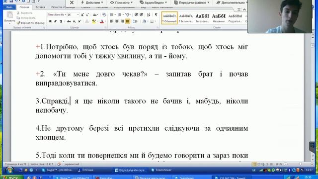The image size is (318, 179).
Task: Select the Без интервала style
Action: [186, 18]
